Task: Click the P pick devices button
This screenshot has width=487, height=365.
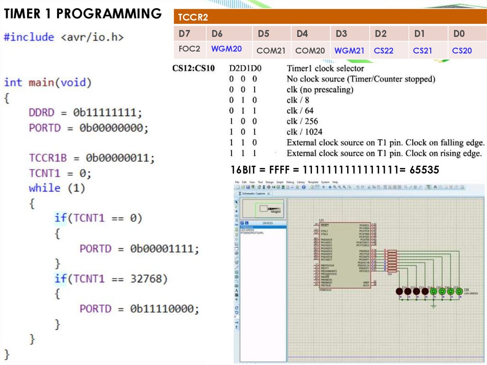Action: [242, 223]
